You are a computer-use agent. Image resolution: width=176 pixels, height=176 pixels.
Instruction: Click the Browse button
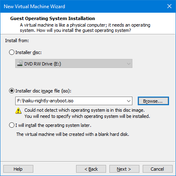(x=153, y=101)
